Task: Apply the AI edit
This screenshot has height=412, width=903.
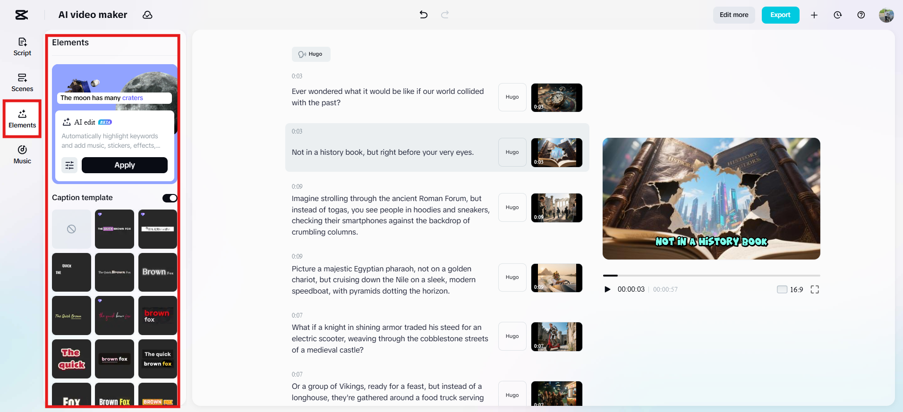Action: pyautogui.click(x=125, y=165)
